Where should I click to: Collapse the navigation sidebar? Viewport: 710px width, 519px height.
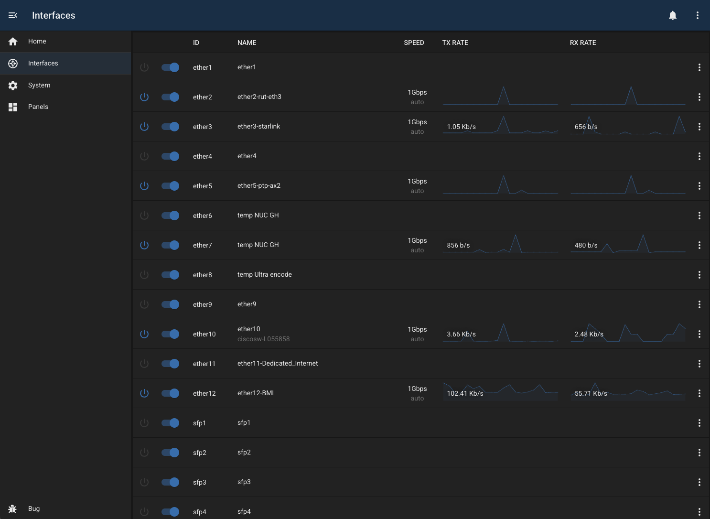pos(12,15)
